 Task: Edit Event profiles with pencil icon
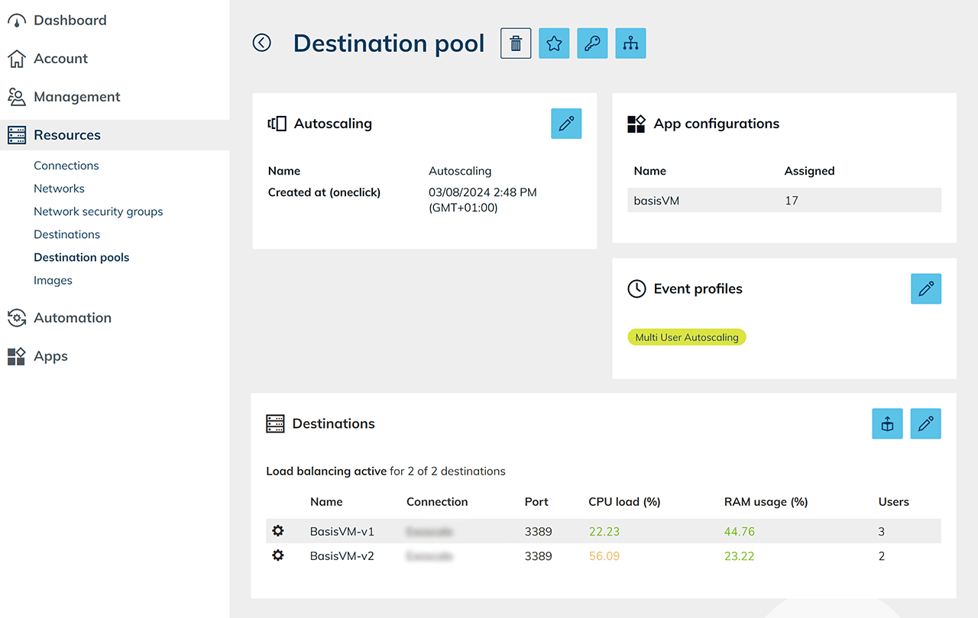[x=926, y=289]
